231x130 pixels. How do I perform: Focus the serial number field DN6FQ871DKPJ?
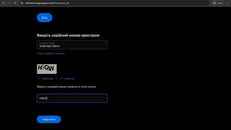click(72, 45)
